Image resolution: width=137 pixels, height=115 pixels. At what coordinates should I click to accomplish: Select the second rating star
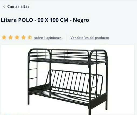coord(11,38)
